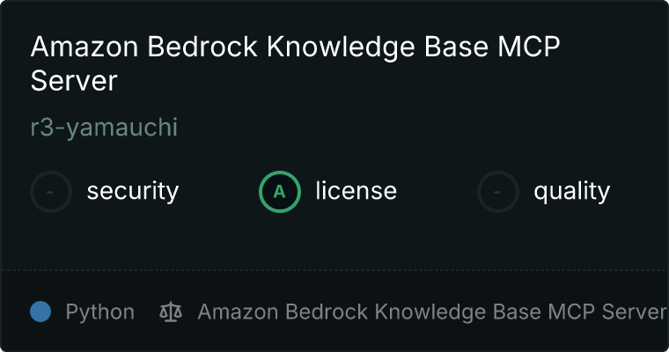Open the r3-yamauchi author profile
Viewport: 669px width, 352px height.
click(x=104, y=128)
